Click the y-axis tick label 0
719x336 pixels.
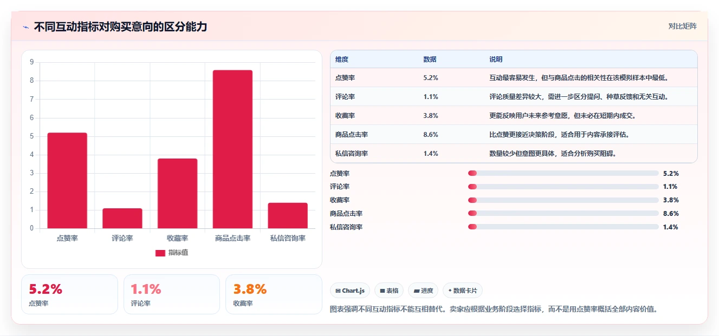pyautogui.click(x=31, y=228)
